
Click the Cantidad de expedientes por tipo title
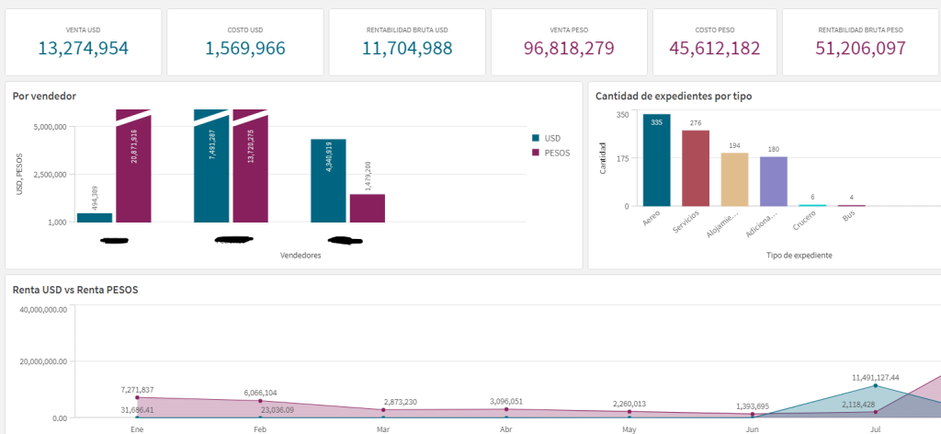click(672, 96)
